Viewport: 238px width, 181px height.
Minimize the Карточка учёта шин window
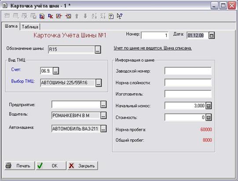click(215, 6)
